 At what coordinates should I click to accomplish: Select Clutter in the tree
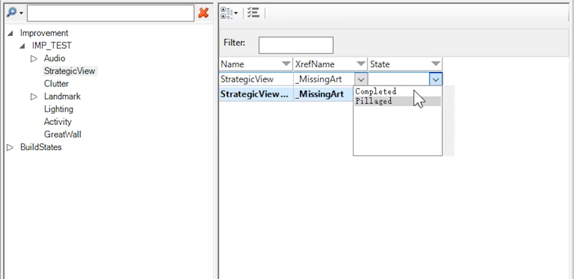coord(56,84)
